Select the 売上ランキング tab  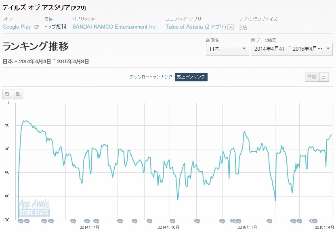click(x=191, y=77)
